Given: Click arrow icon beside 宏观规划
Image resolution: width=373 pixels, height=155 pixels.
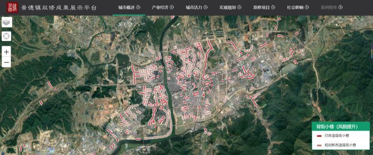Looking at the screenshot, I should (x=239, y=7).
